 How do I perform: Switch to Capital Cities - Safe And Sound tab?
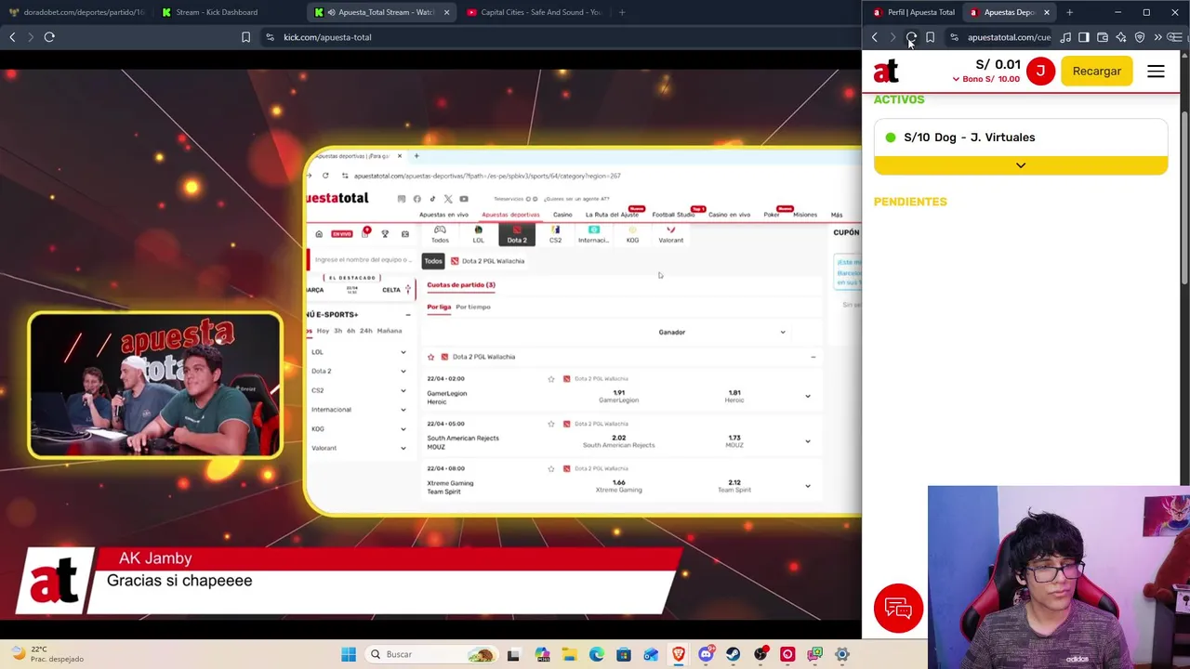pyautogui.click(x=535, y=12)
